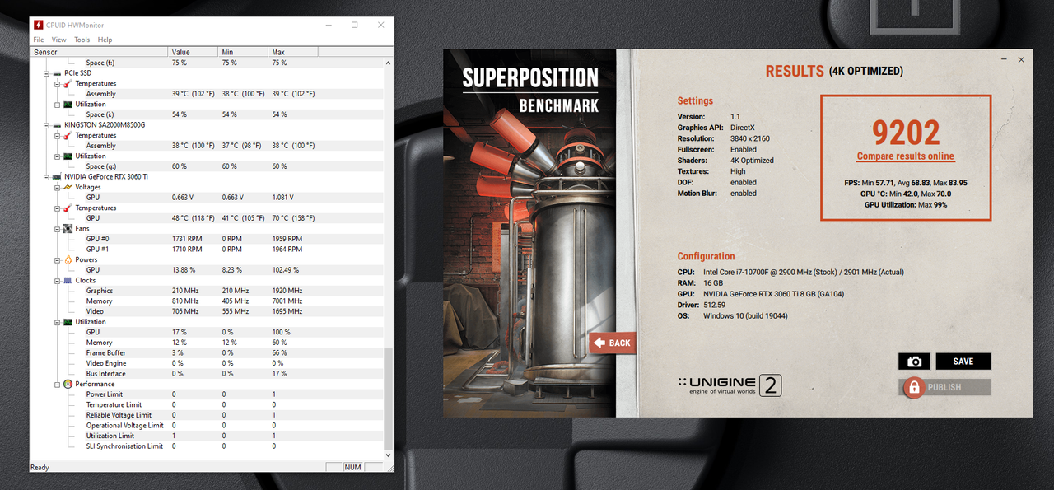Image resolution: width=1054 pixels, height=490 pixels.
Task: Click the lock icon on the Publish button
Action: click(x=912, y=387)
